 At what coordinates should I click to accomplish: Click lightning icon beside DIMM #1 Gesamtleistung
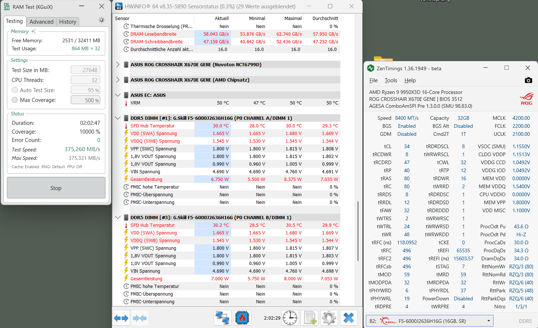(126, 179)
